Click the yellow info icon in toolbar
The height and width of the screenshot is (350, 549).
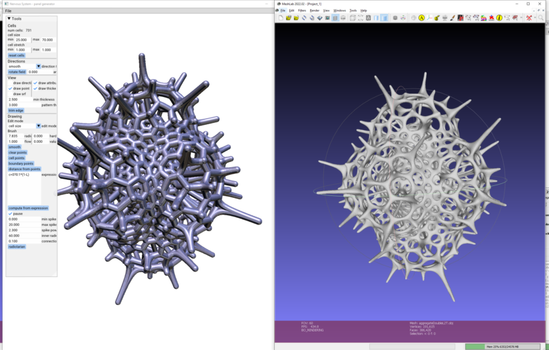pyautogui.click(x=499, y=18)
